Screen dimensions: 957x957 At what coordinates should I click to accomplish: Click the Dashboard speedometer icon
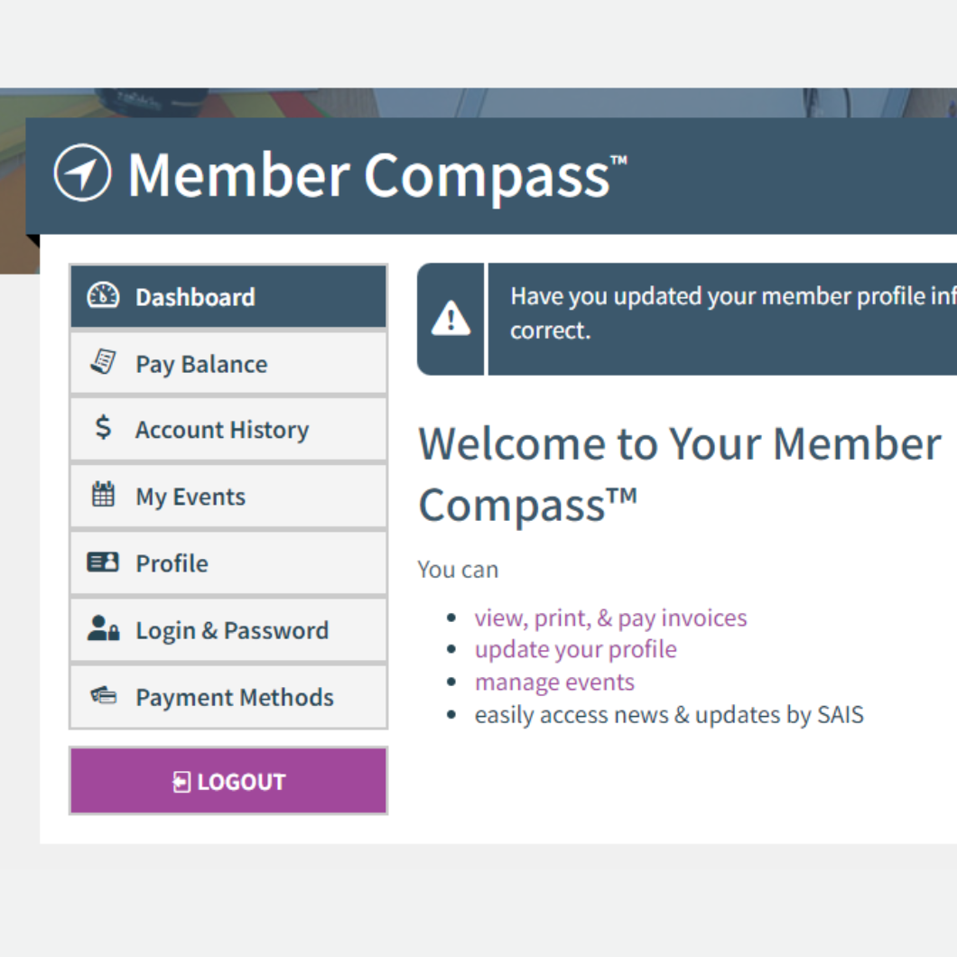[103, 296]
